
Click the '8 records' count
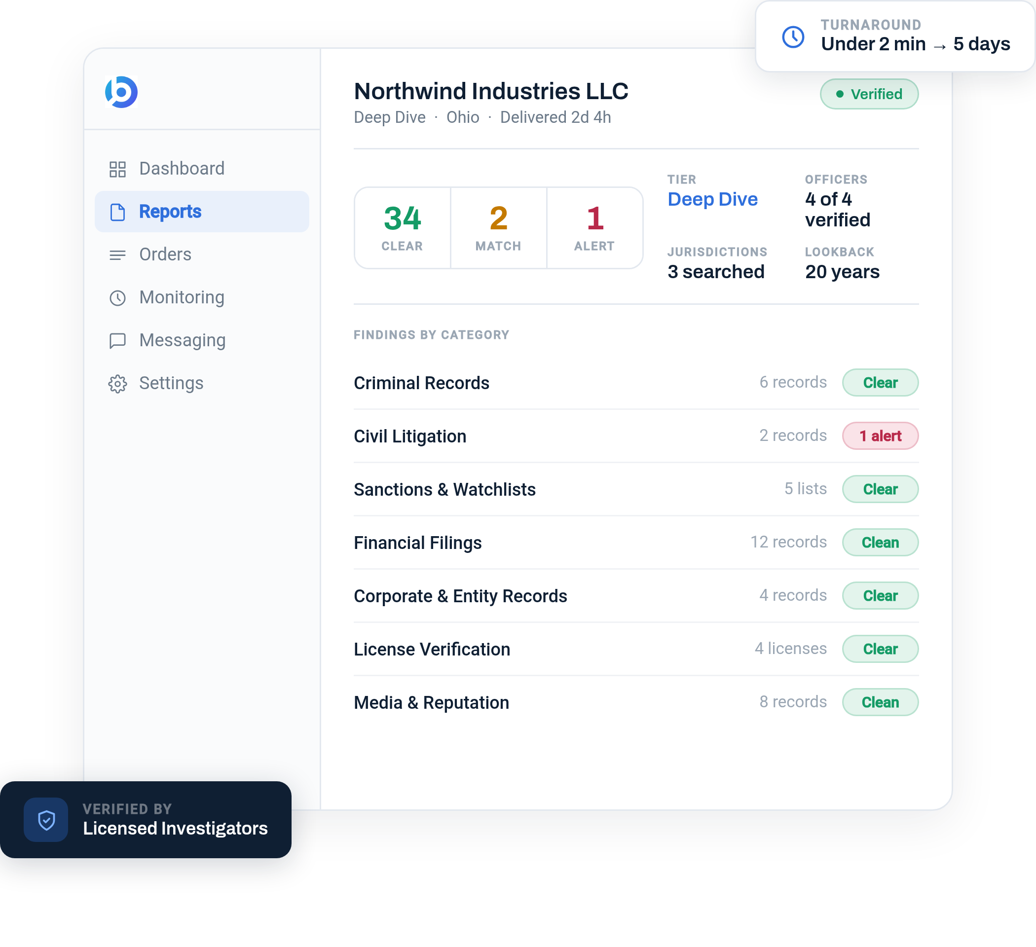[793, 702]
